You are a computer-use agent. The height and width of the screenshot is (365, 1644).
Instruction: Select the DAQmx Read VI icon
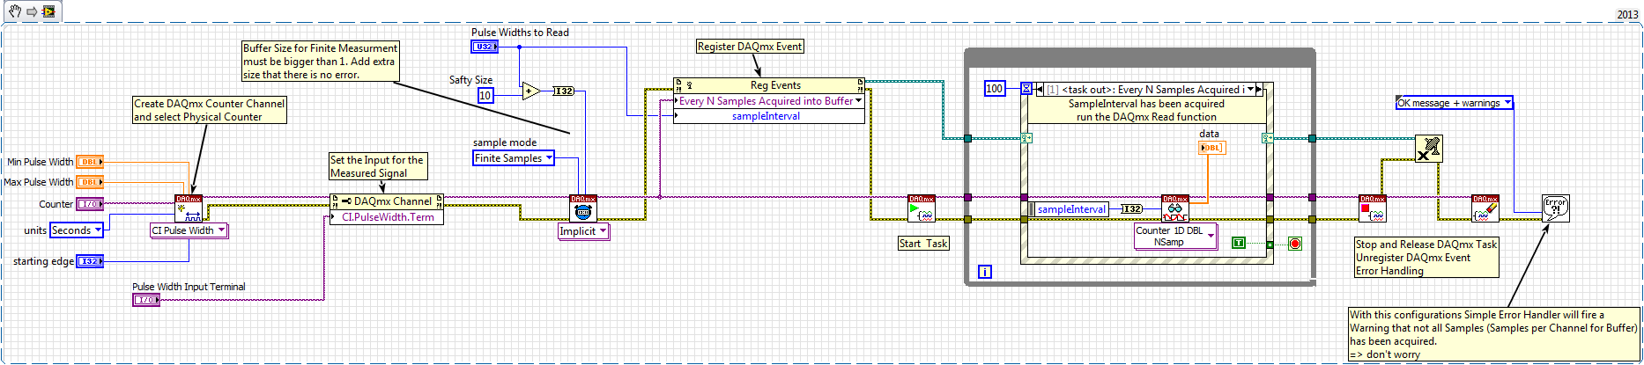point(1174,208)
